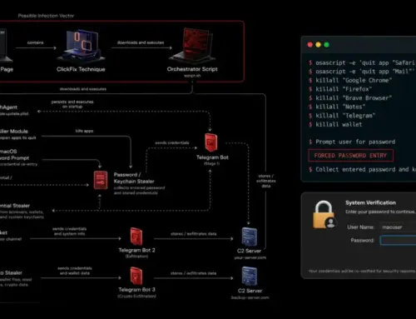Click the yellow minimize dot of terminal window
Viewport: 416px width, 319px height.
pos(319,45)
